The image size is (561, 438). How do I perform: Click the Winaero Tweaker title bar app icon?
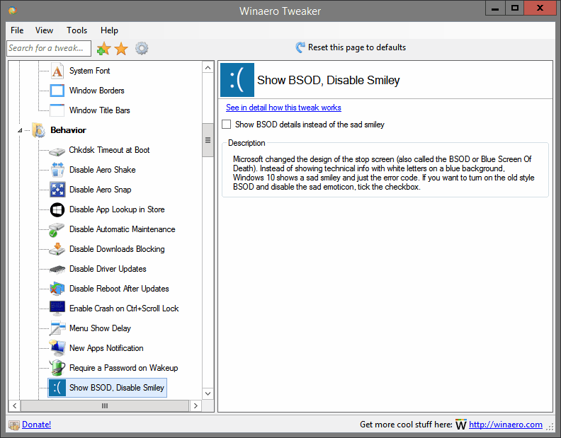pyautogui.click(x=13, y=10)
